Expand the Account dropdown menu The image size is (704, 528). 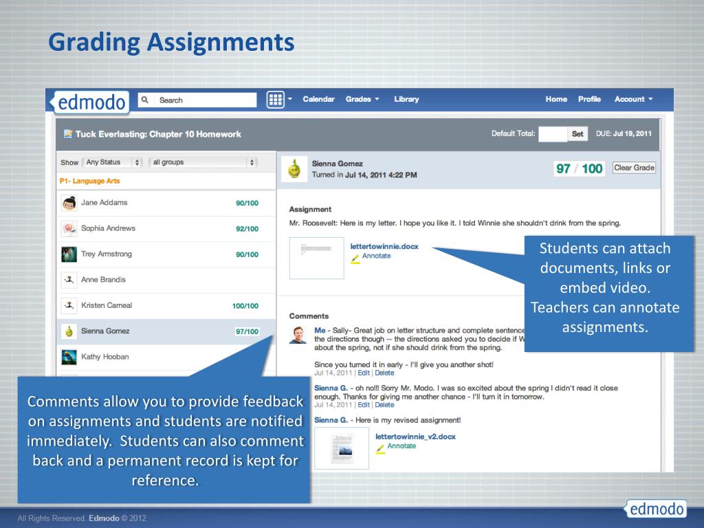click(633, 99)
